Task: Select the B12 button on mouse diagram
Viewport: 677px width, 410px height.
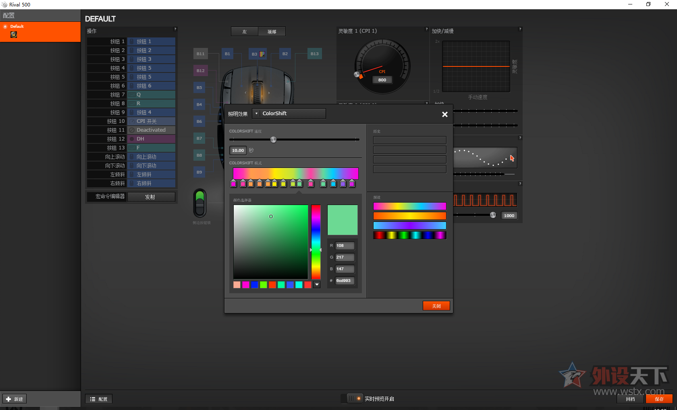Action: [x=200, y=70]
